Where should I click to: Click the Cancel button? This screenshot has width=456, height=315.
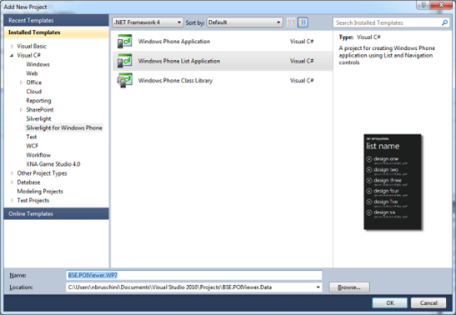click(x=428, y=302)
